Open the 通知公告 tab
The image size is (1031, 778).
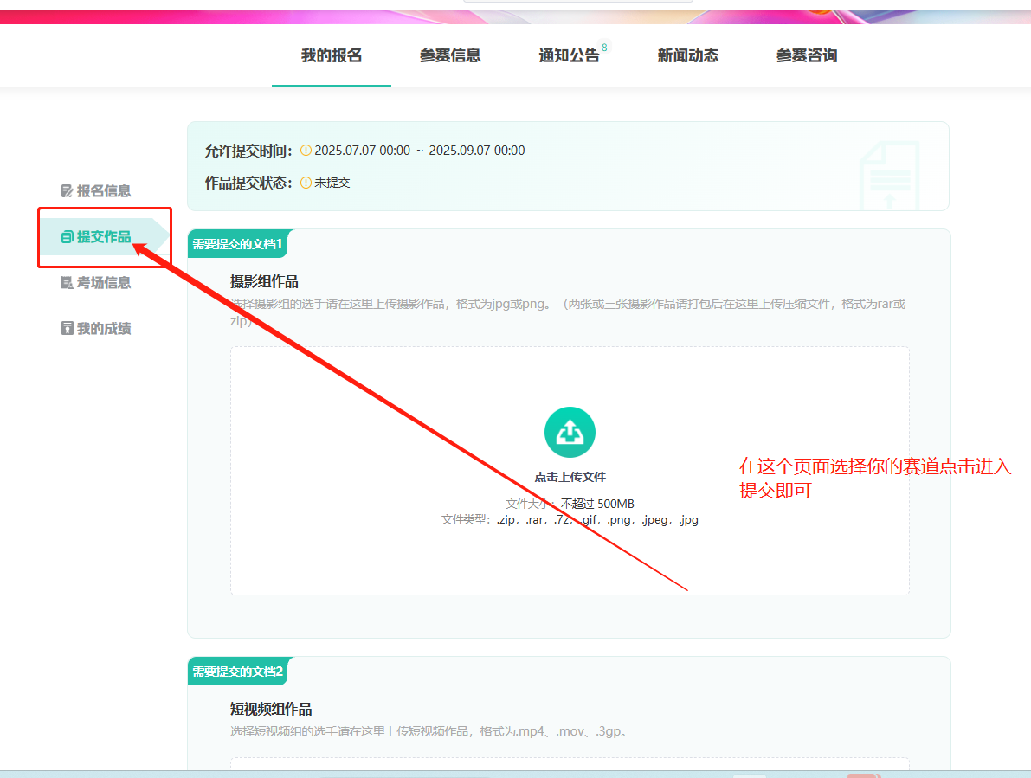(x=569, y=56)
